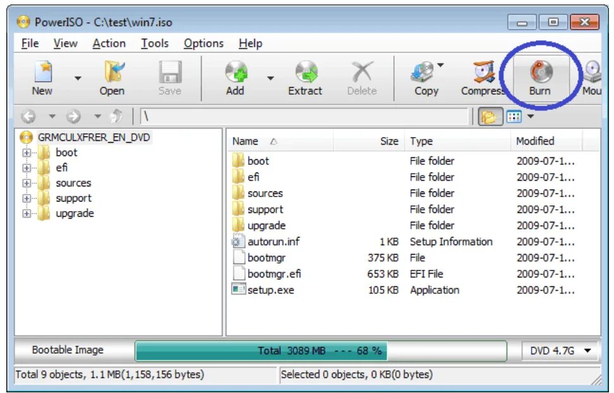Open the Forward history dropdown arrow
The height and width of the screenshot is (393, 614).
(x=98, y=116)
